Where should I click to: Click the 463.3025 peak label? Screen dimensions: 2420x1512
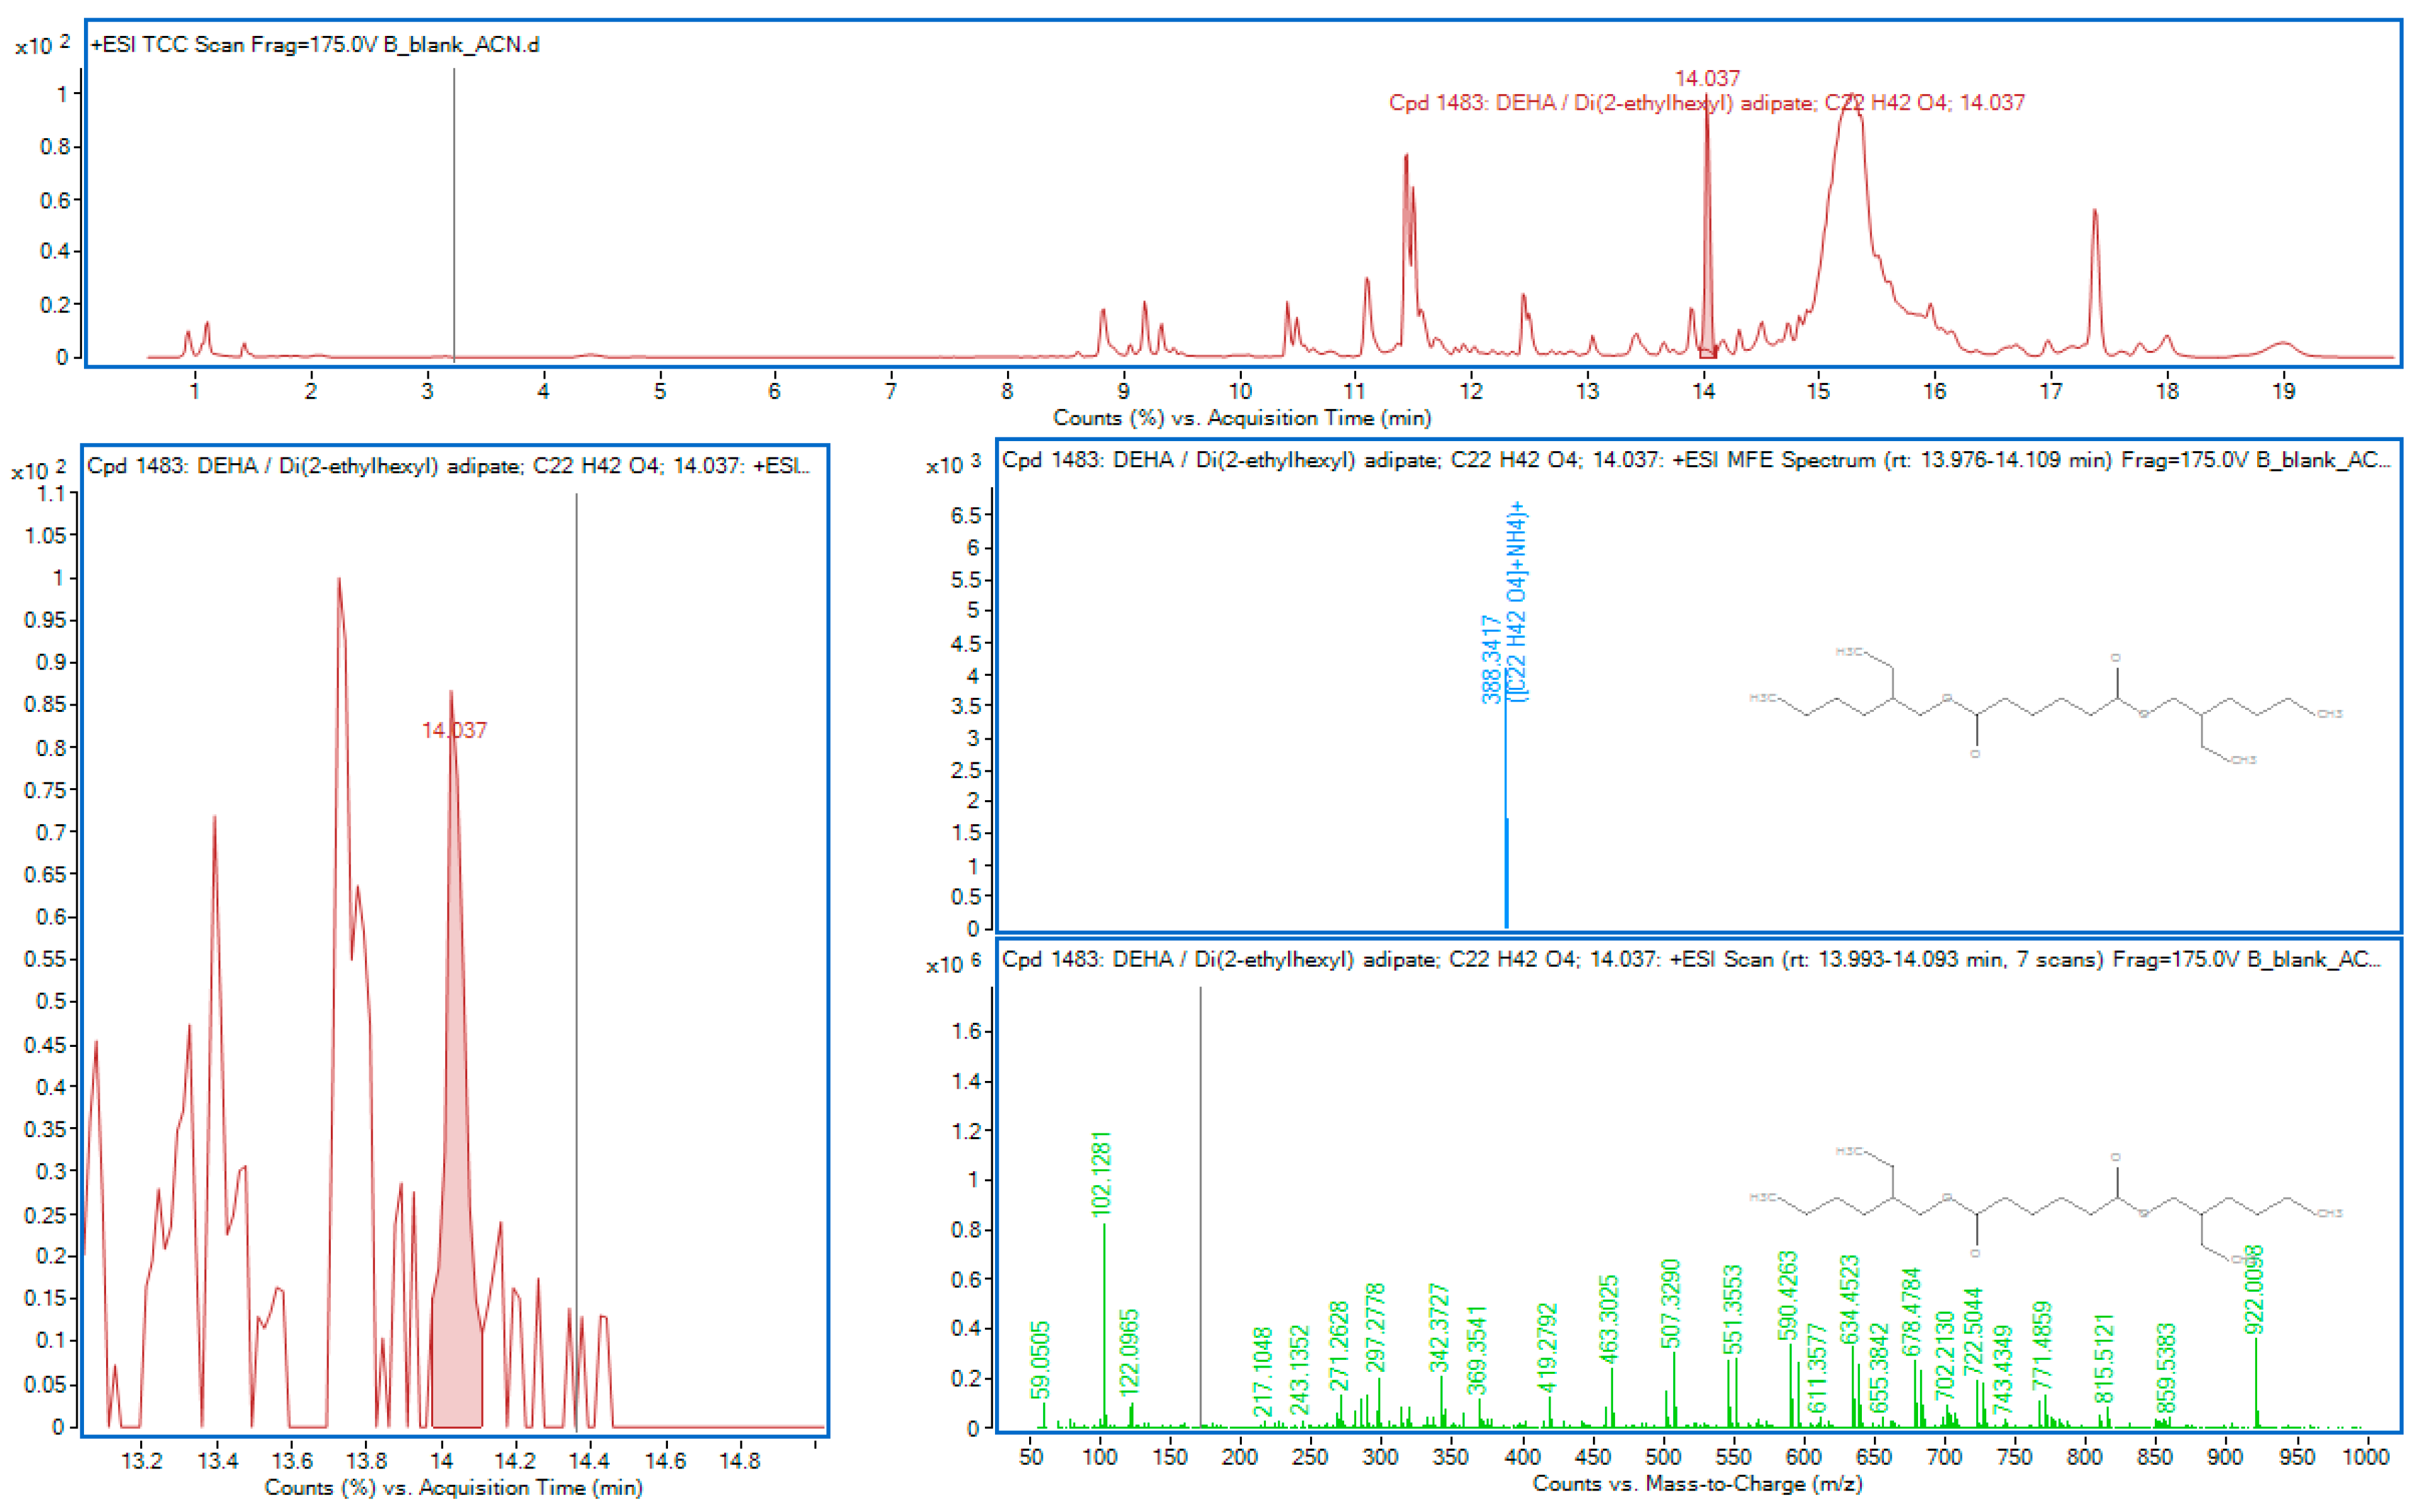(1609, 1319)
